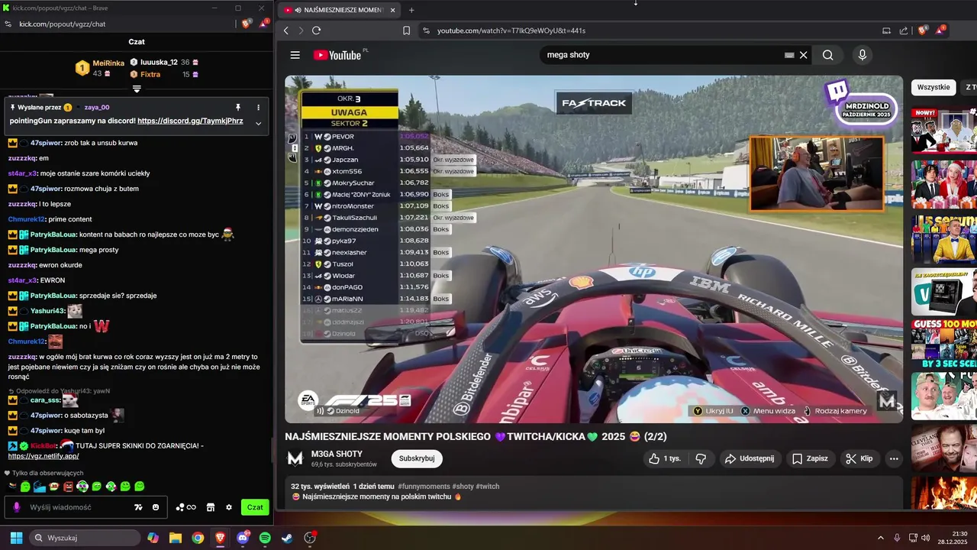Image resolution: width=977 pixels, height=550 pixels.
Task: Open M3GA SHOTY channel name
Action: coord(337,454)
